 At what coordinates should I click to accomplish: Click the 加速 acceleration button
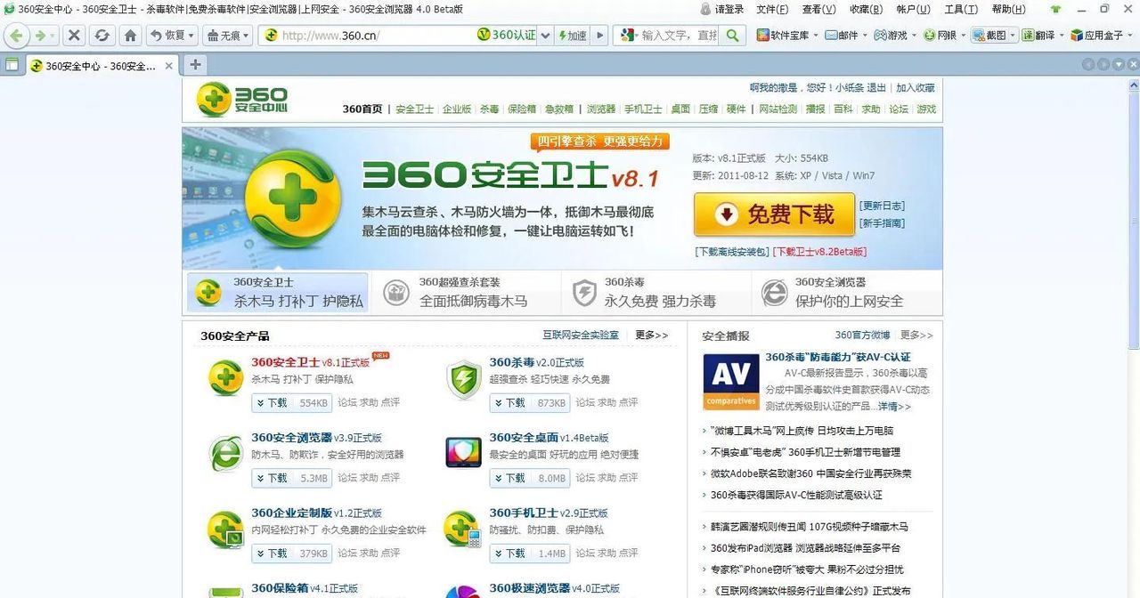[573, 36]
